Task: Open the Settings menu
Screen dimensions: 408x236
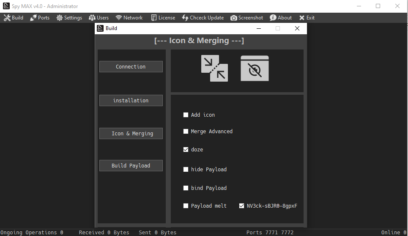Action: 69,18
